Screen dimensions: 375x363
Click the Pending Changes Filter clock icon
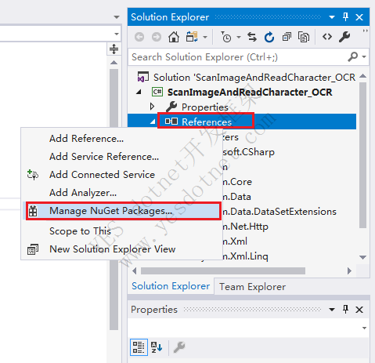(x=226, y=37)
